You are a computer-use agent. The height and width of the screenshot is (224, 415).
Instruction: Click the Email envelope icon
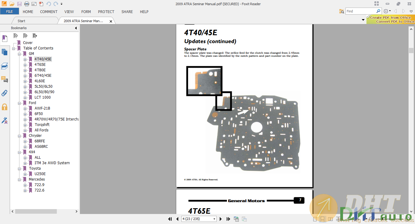pyautogui.click(x=34, y=4)
